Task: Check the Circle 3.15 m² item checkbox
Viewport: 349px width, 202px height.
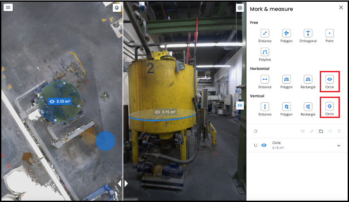Action: [256, 145]
